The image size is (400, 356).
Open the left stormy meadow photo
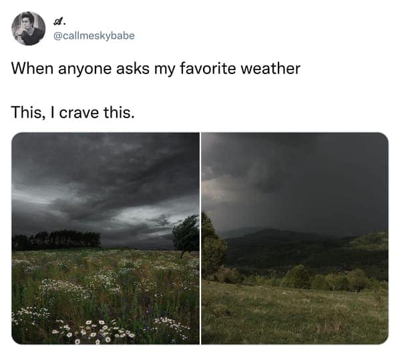[x=106, y=238]
